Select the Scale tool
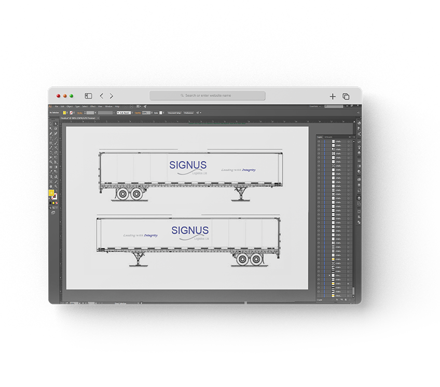Screen dimensions: 440x387 click(56, 153)
